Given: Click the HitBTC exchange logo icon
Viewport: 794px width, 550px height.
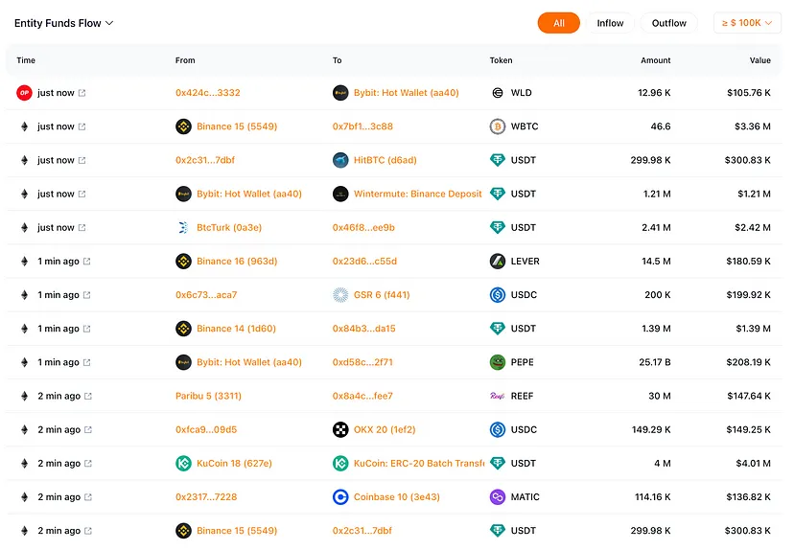Looking at the screenshot, I should coord(339,160).
